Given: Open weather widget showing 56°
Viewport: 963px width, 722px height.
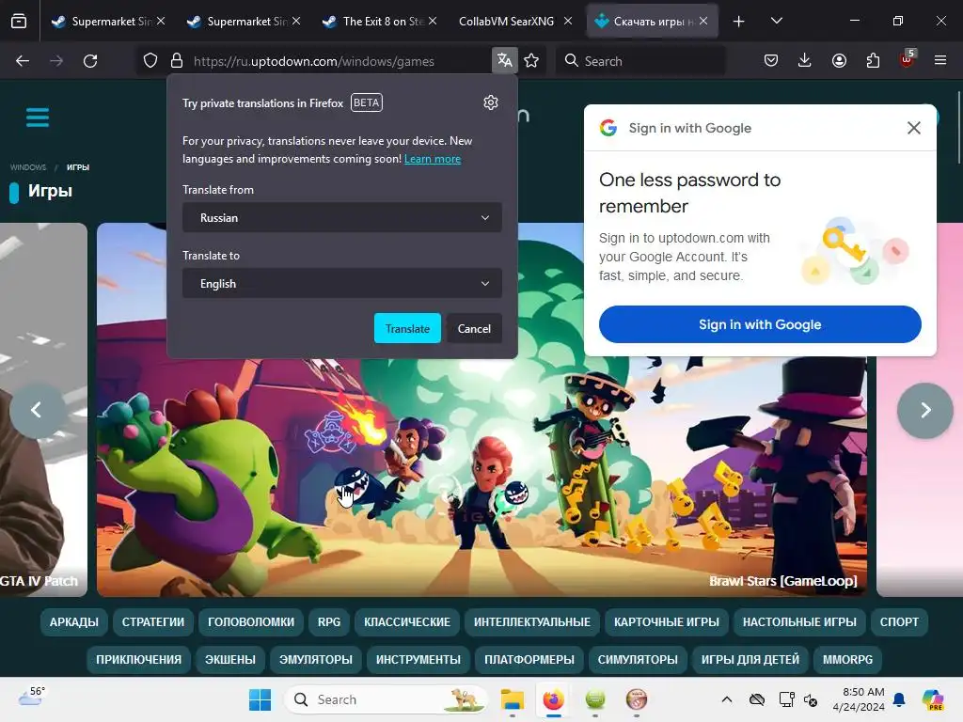Looking at the screenshot, I should [x=32, y=697].
